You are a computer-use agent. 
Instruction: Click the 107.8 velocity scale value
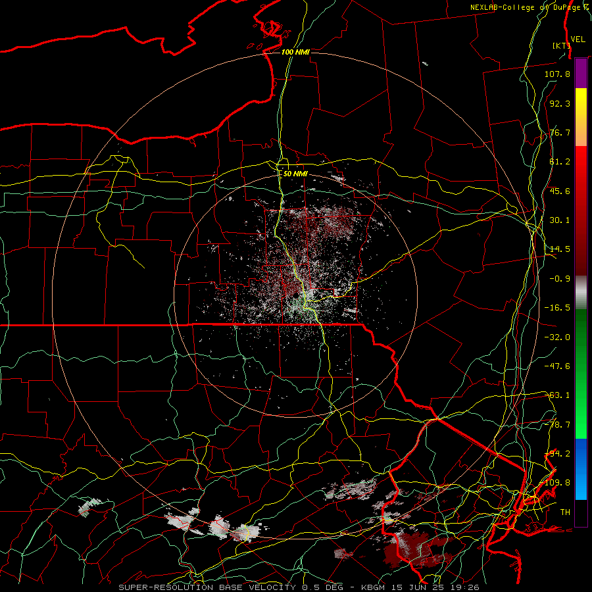coord(557,74)
